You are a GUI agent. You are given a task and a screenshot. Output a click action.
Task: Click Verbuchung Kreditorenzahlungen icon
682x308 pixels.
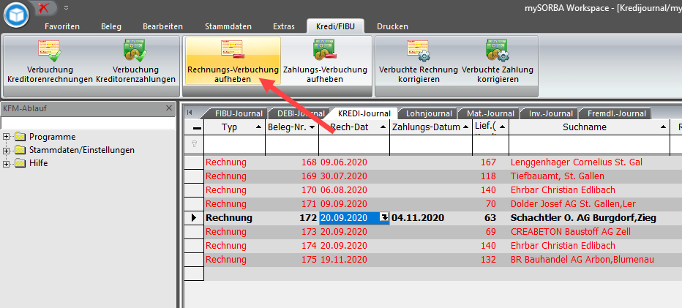click(x=135, y=50)
